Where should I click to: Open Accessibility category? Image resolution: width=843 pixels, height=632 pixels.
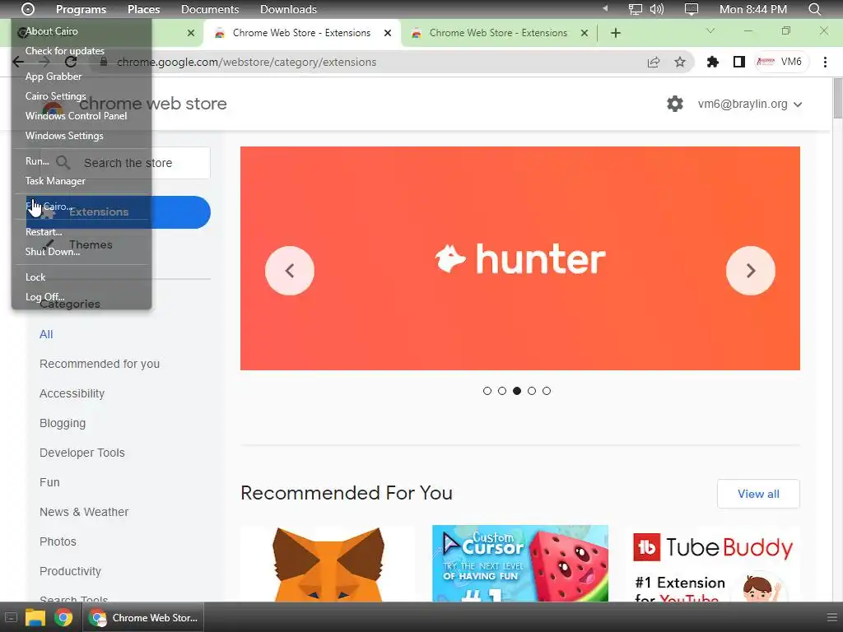click(x=72, y=393)
